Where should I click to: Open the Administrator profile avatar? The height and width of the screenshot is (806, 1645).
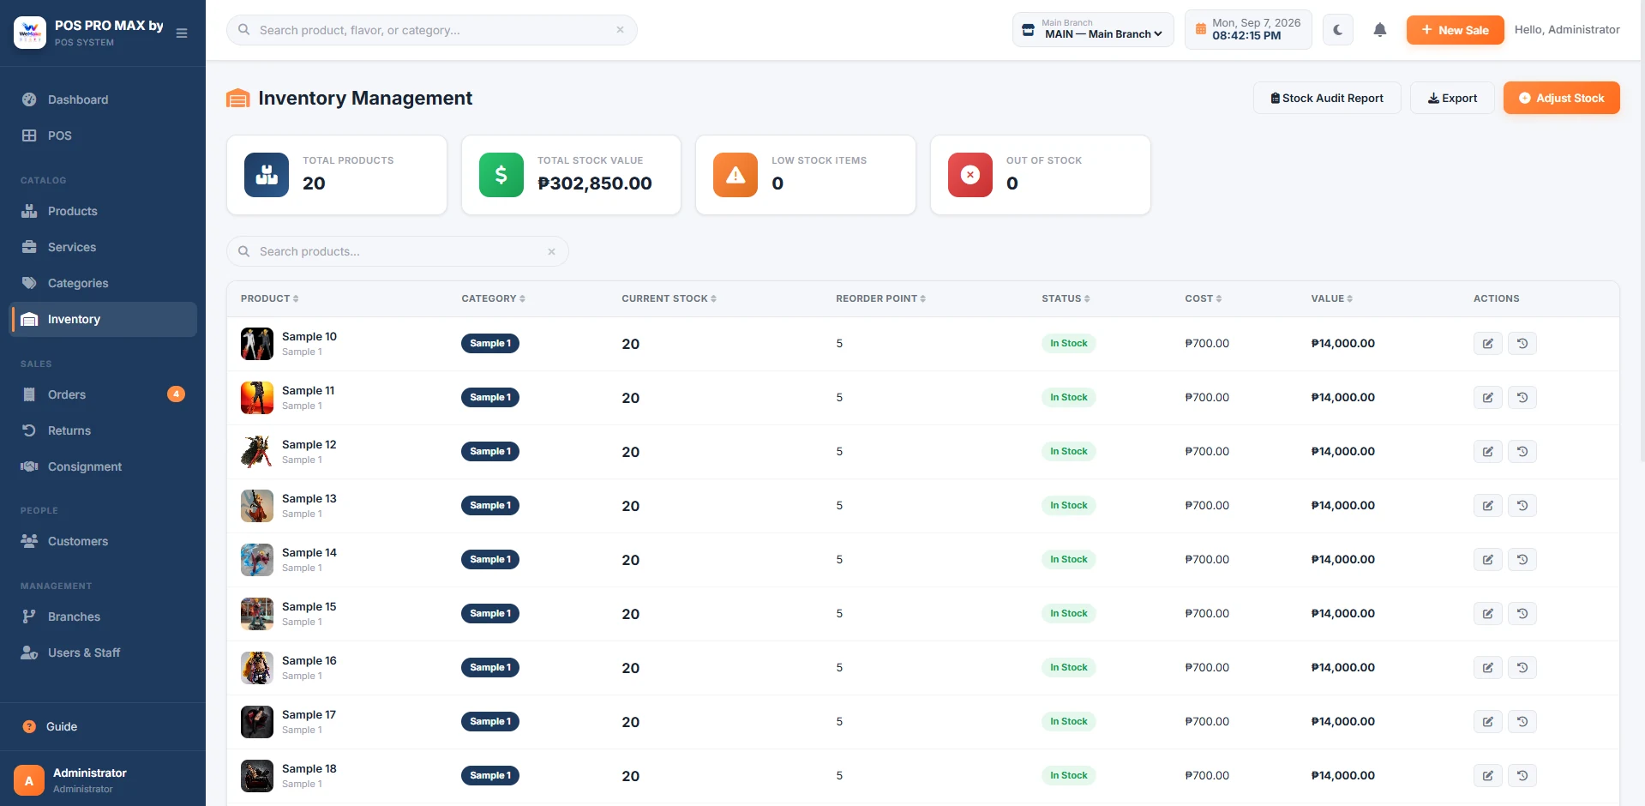29,780
